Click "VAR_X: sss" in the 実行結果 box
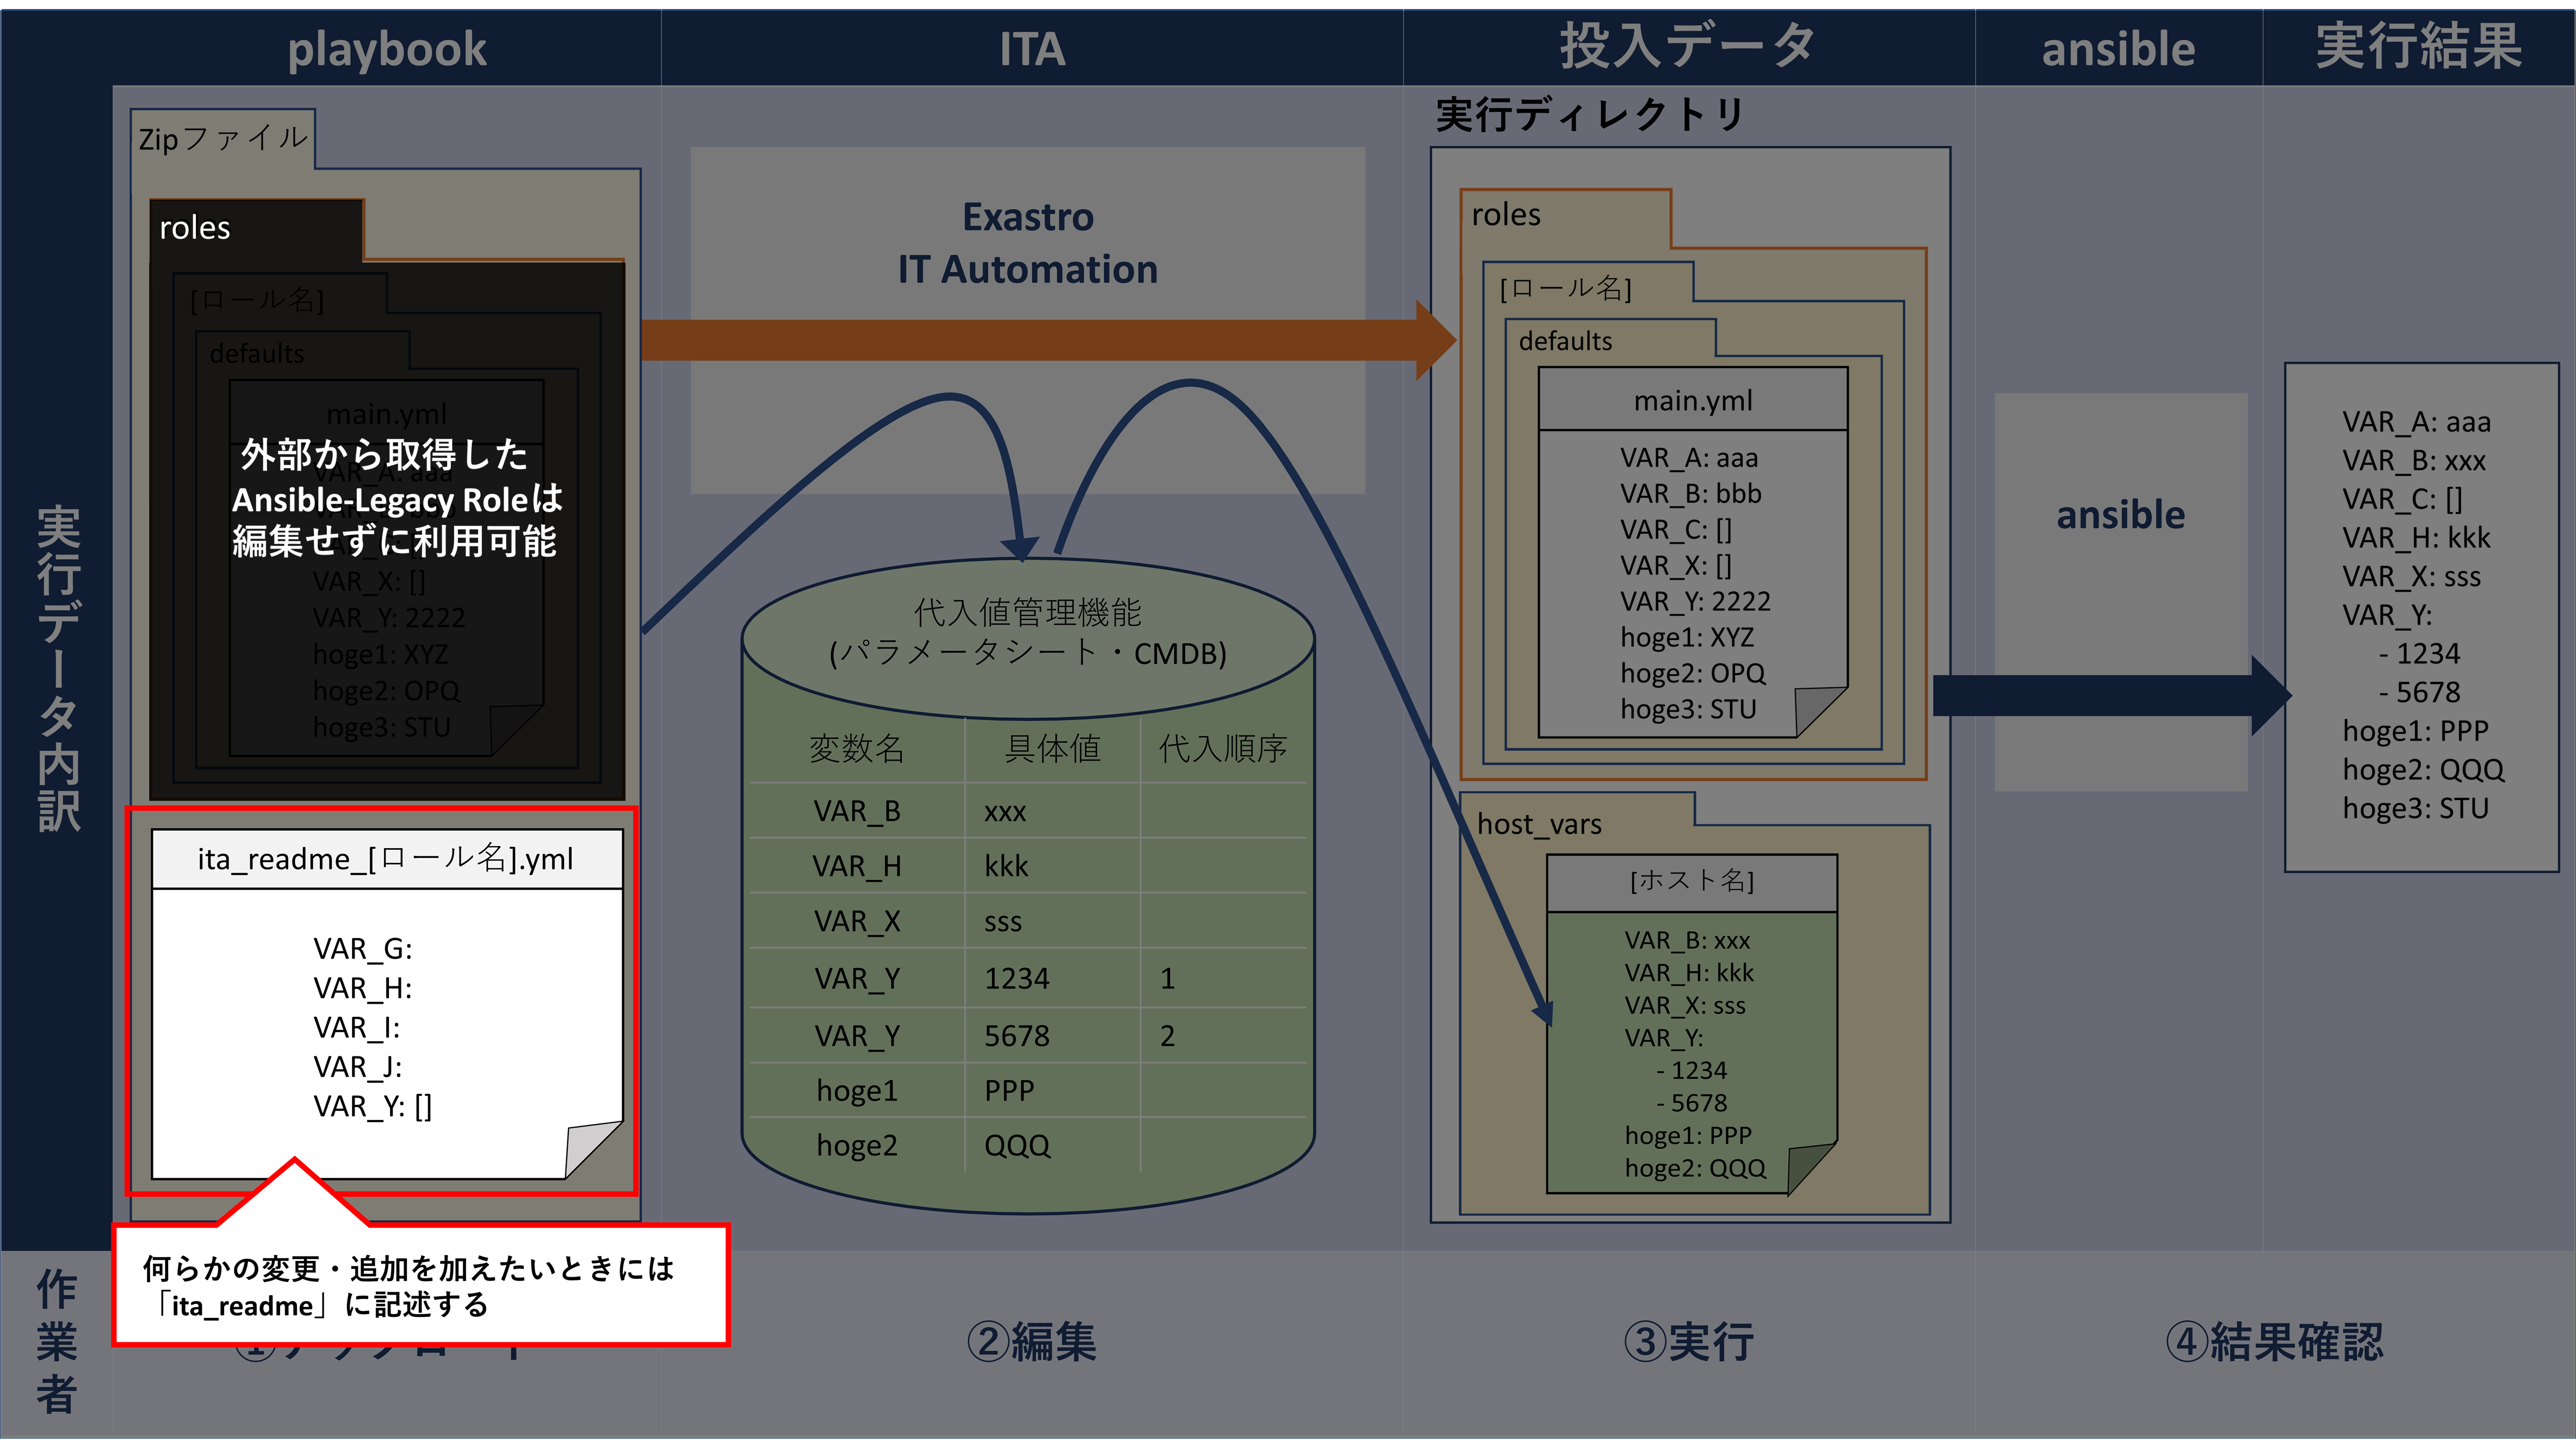Image resolution: width=2576 pixels, height=1449 pixels. pyautogui.click(x=2411, y=576)
